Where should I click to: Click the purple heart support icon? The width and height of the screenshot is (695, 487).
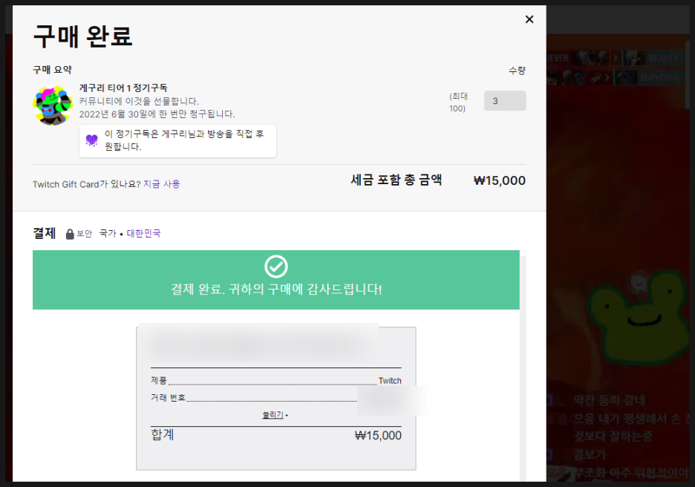92,140
